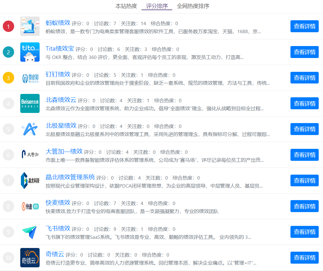
Task: Open the 蚂蚁绩效 title link
Action: 58,23
